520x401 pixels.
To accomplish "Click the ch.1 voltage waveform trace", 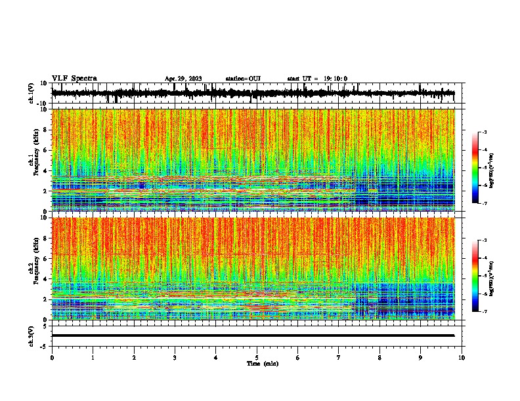I will (253, 93).
